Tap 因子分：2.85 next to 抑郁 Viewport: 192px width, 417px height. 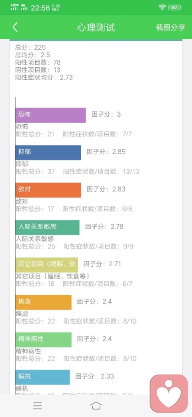(x=106, y=152)
